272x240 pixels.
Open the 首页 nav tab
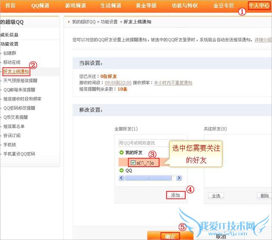coord(10,6)
